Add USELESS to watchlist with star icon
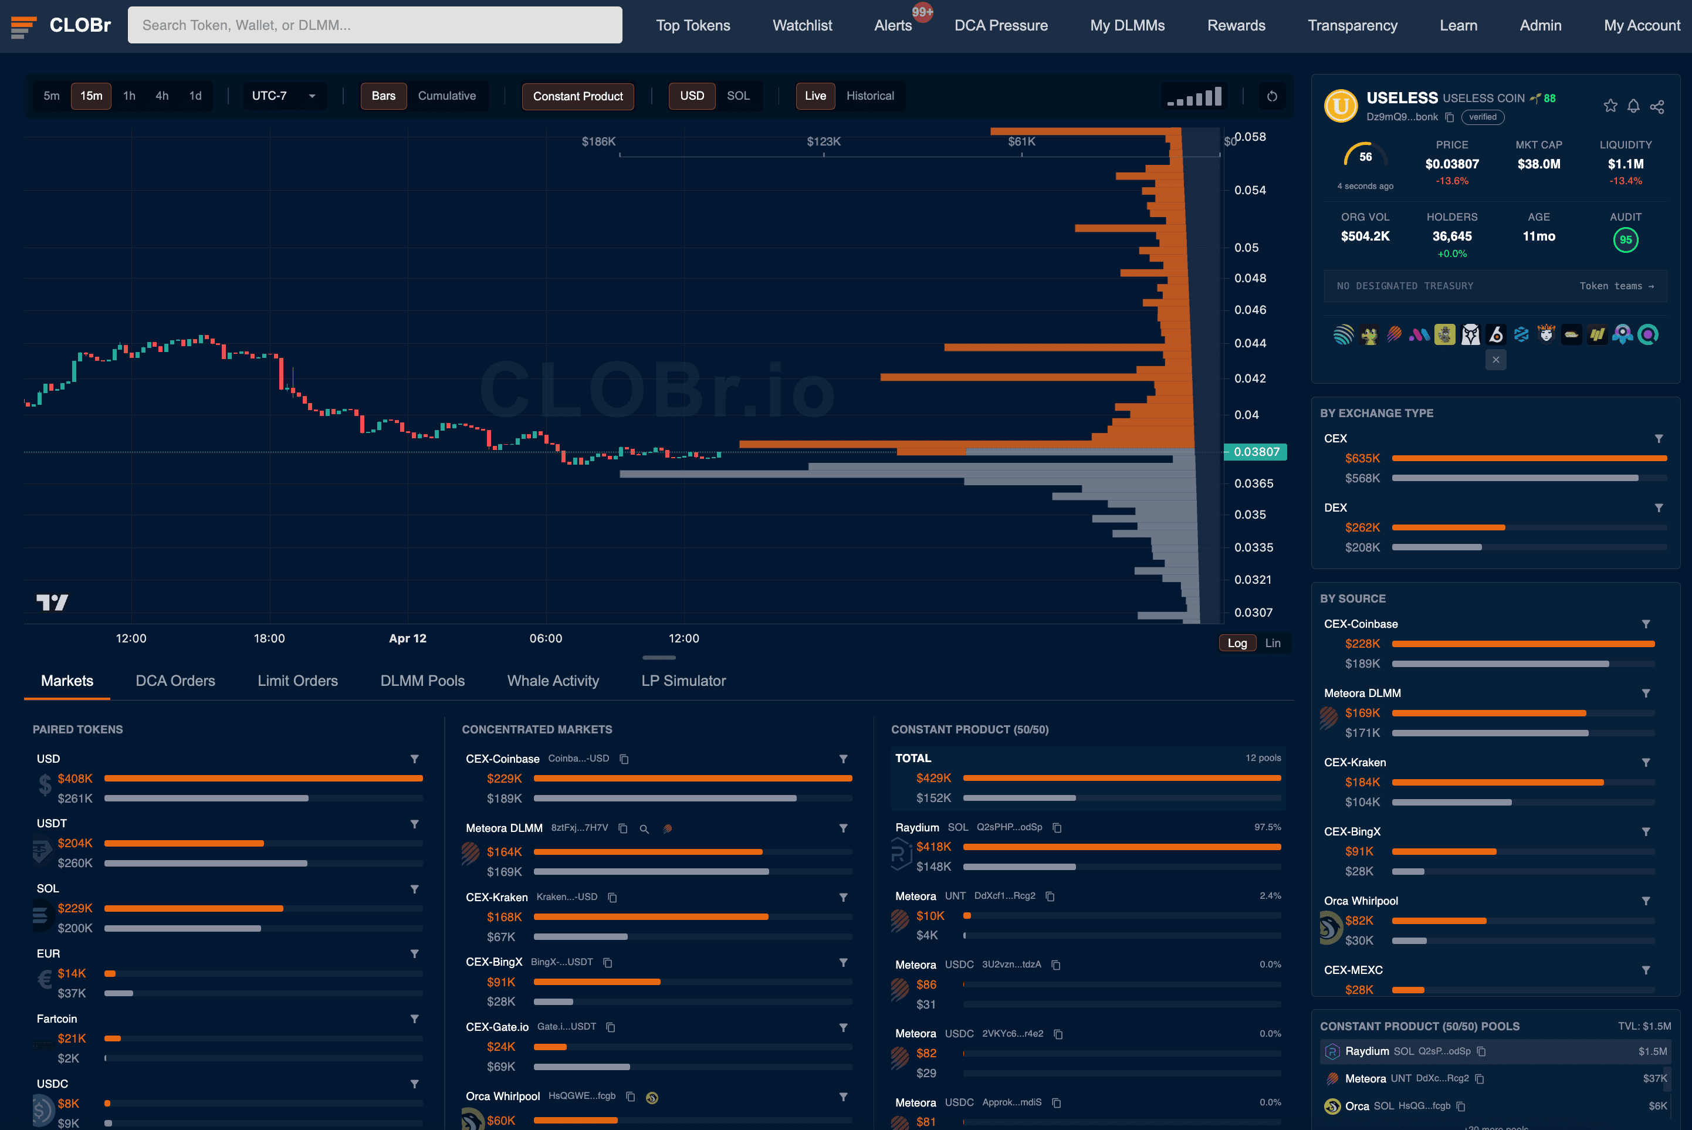Screen dimensions: 1692x1130 coord(1610,106)
